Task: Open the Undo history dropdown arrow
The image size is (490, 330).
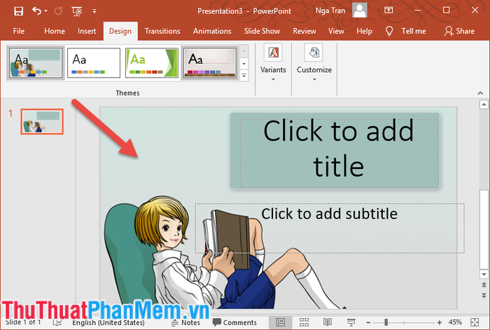Action: pos(46,11)
